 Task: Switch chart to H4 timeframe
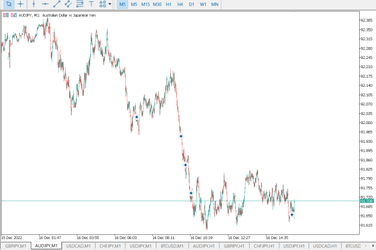[x=180, y=4]
